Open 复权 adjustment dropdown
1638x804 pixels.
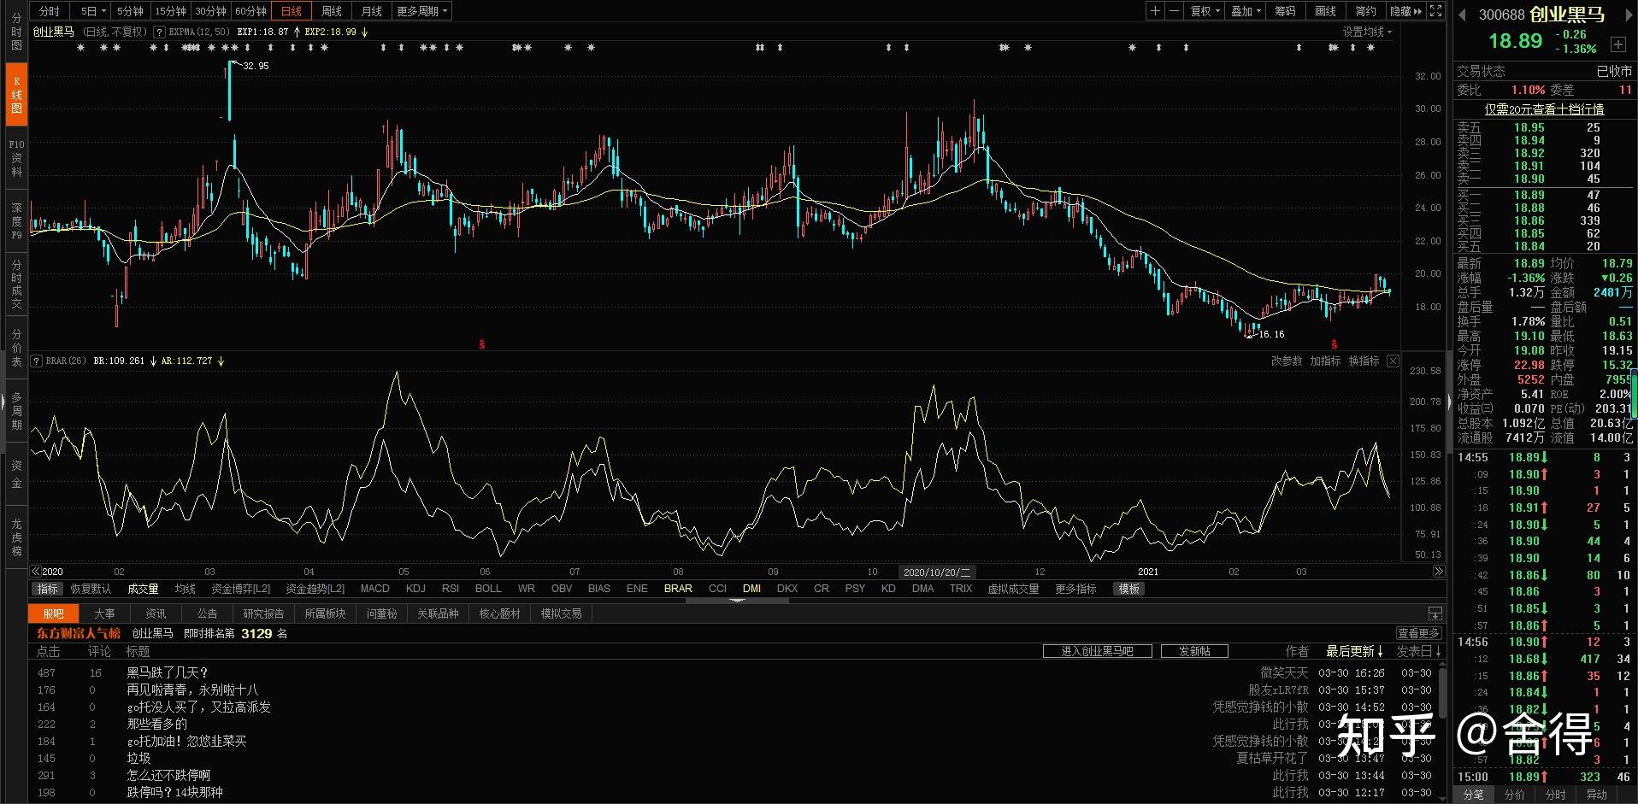click(x=1205, y=11)
